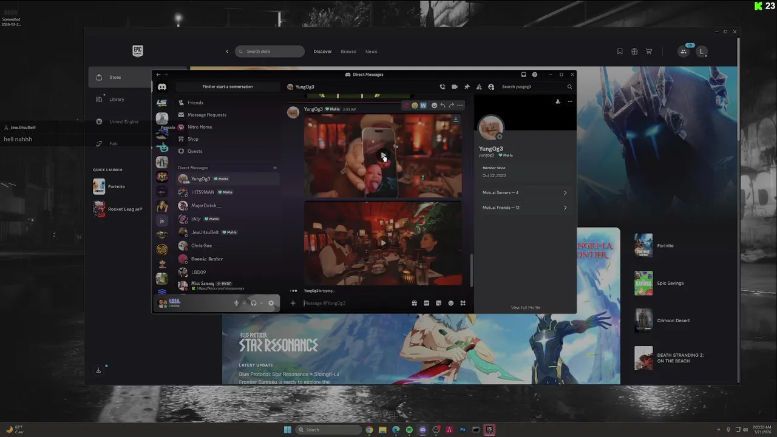Start a voice call with YungOg3

(x=442, y=87)
